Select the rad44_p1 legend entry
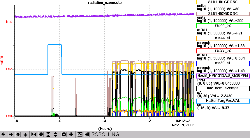Viewport: 250px width, 138px height. [x=223, y=38]
